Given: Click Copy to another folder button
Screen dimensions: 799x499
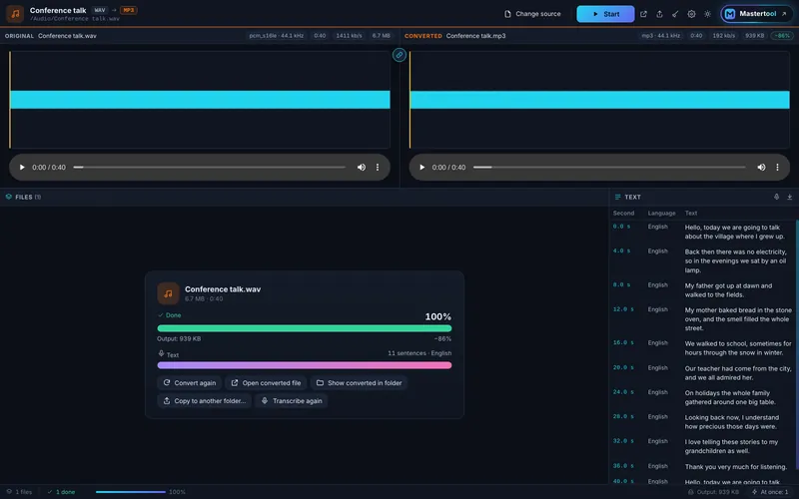Looking at the screenshot, I should coord(205,401).
